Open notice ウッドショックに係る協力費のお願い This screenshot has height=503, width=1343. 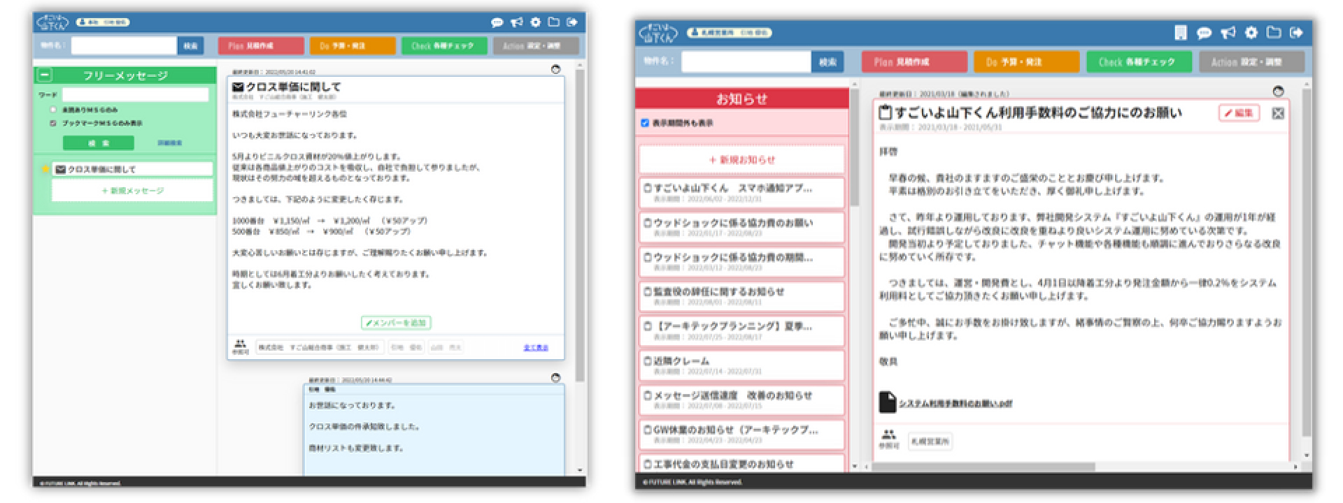(742, 227)
